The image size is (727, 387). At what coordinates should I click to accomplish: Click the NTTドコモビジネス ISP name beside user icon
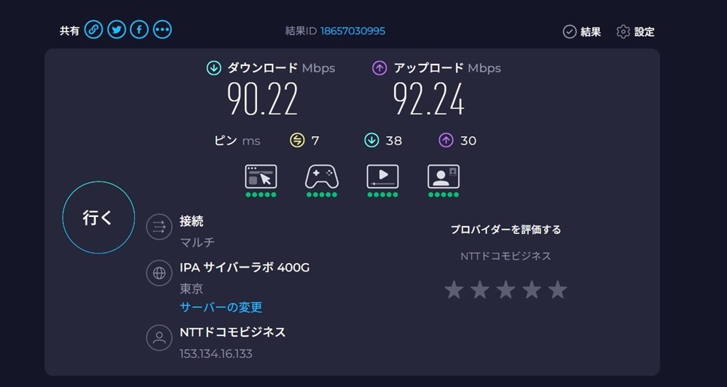tap(232, 332)
